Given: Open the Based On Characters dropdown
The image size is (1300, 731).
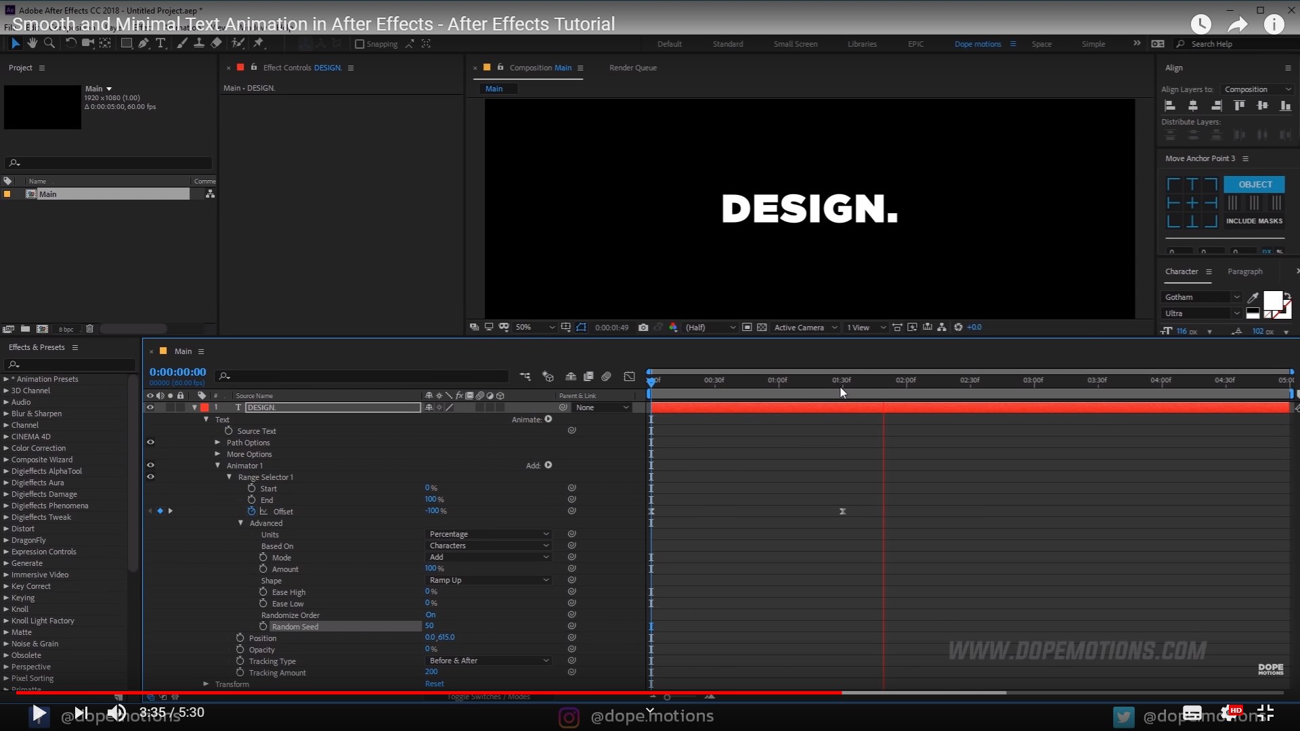Looking at the screenshot, I should click(488, 546).
